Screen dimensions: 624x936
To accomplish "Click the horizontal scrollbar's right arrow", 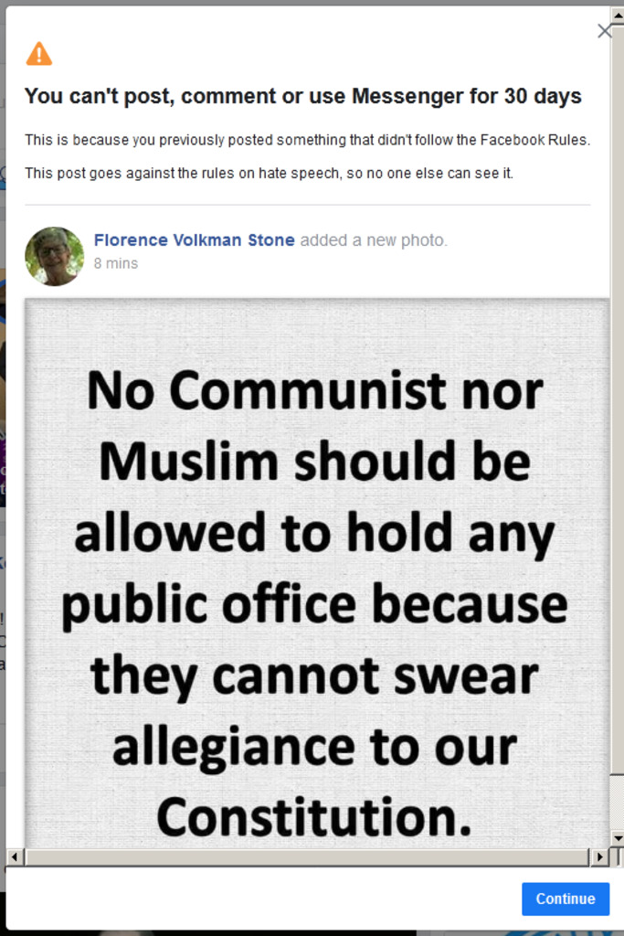I will [x=599, y=857].
